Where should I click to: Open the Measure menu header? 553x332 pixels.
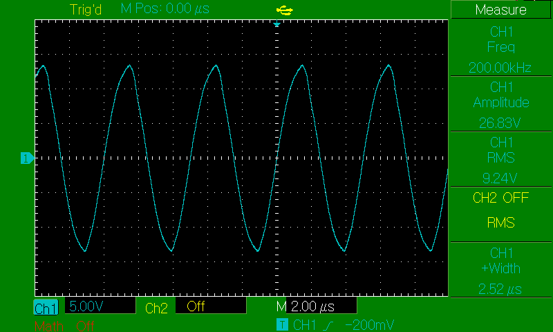[x=500, y=10]
